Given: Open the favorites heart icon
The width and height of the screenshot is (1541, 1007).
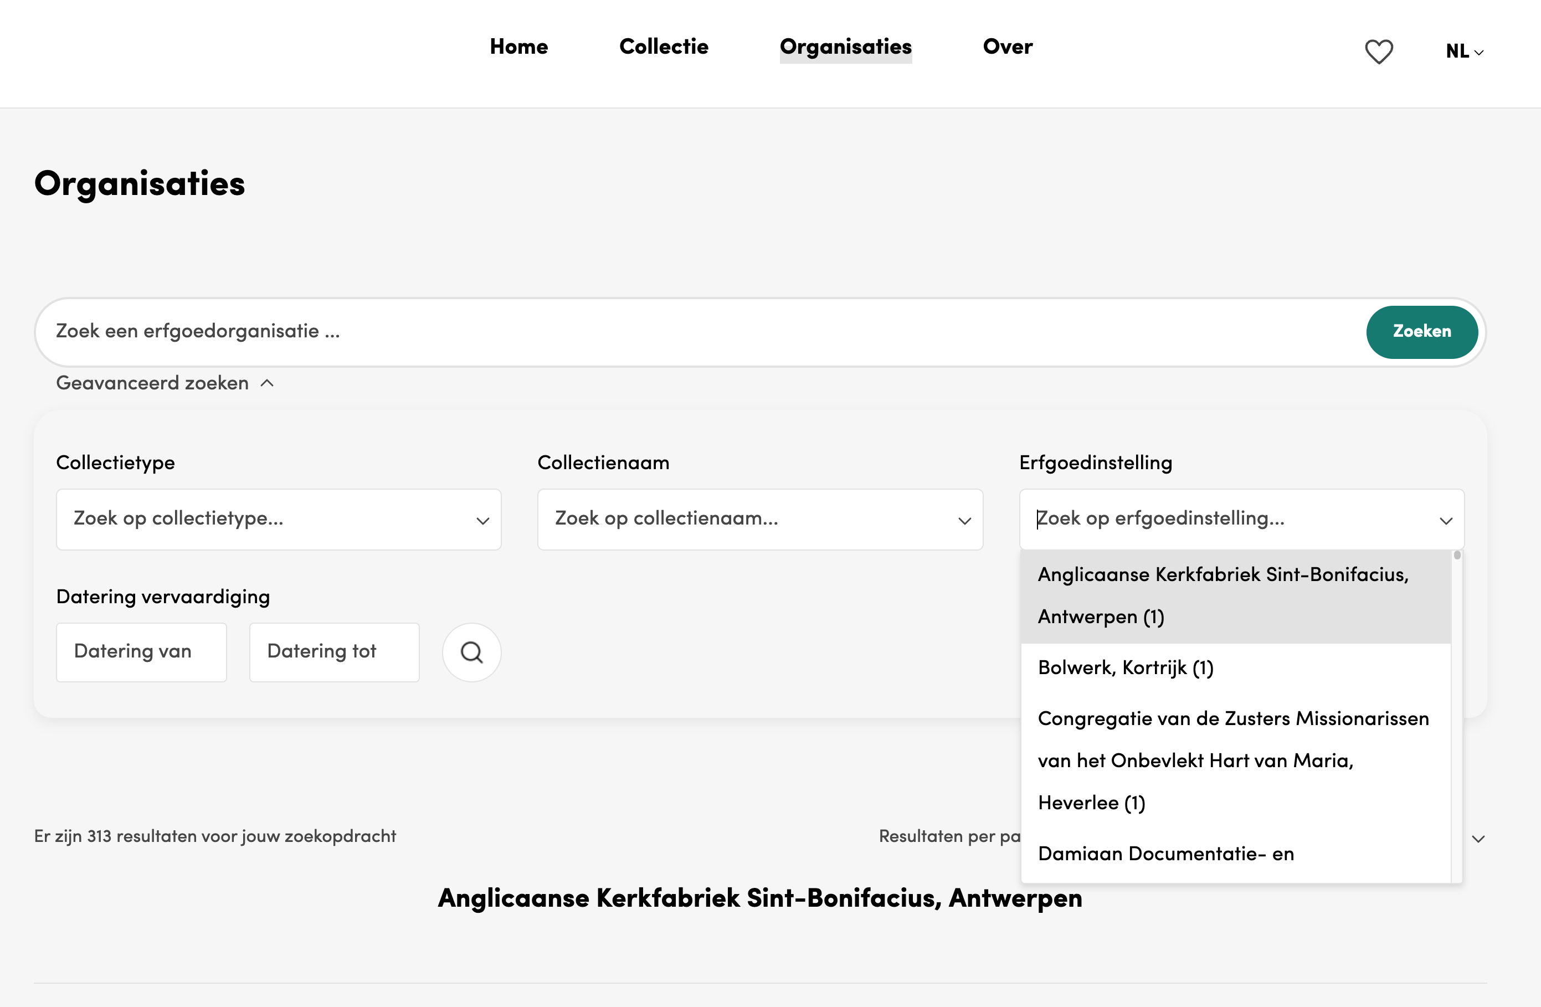Looking at the screenshot, I should tap(1379, 52).
